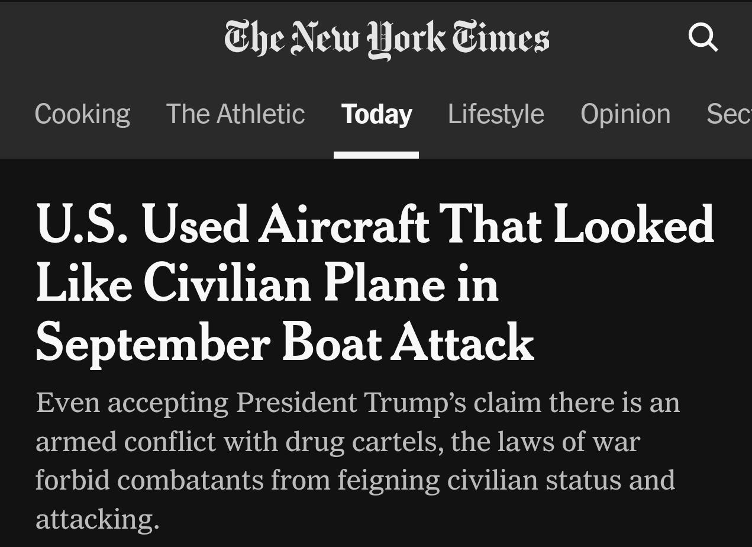Open the September Boat Attack headline article
Image resolution: width=752 pixels, height=547 pixels.
point(284,342)
